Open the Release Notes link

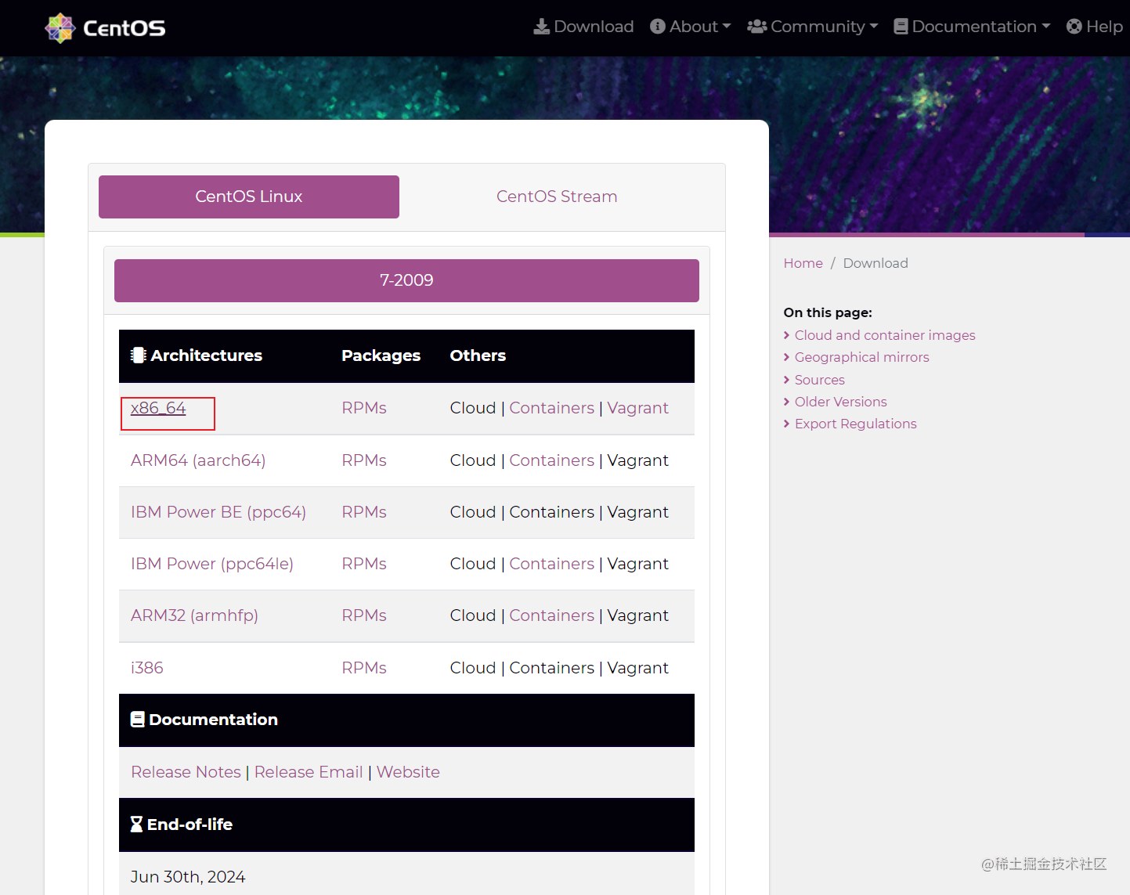point(186,772)
